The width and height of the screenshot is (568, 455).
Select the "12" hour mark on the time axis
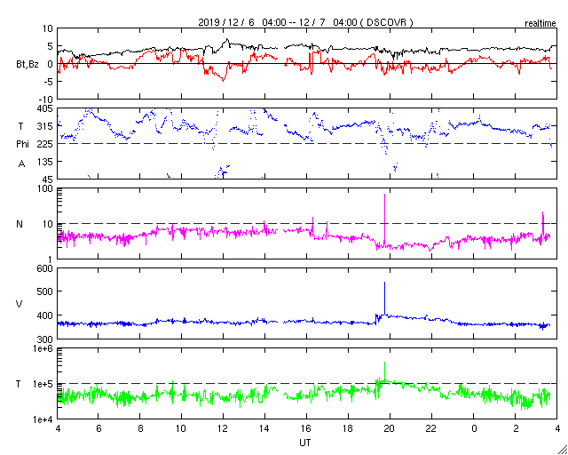(x=224, y=428)
